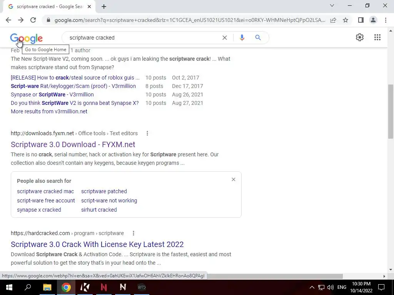
Task: Open options menu for FYXM.net result
Action: click(x=147, y=133)
